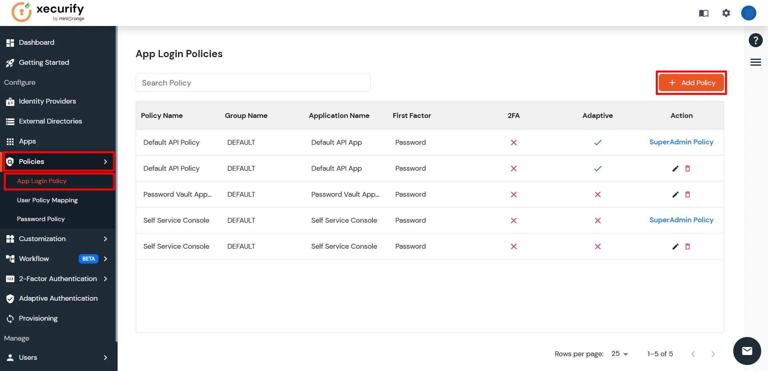The width and height of the screenshot is (768, 371).
Task: Click 2FA cross in Password Vault row
Action: (514, 194)
